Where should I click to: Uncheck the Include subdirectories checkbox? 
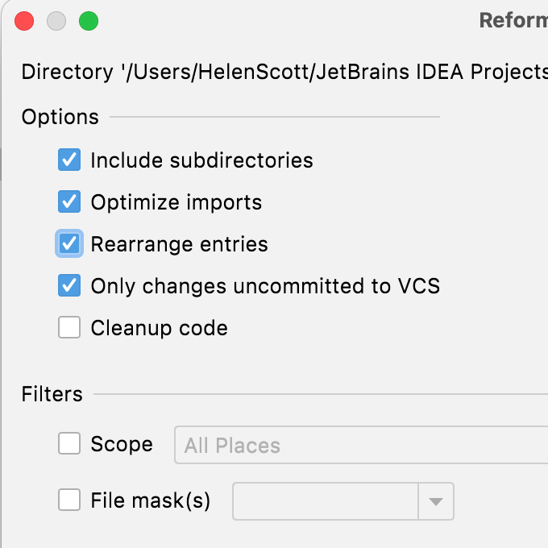pyautogui.click(x=69, y=160)
